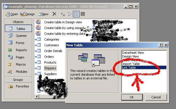Close the New Table dialog

[166, 45]
